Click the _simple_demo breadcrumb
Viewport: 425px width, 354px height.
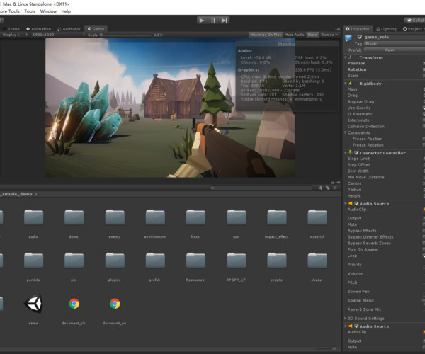pos(16,194)
